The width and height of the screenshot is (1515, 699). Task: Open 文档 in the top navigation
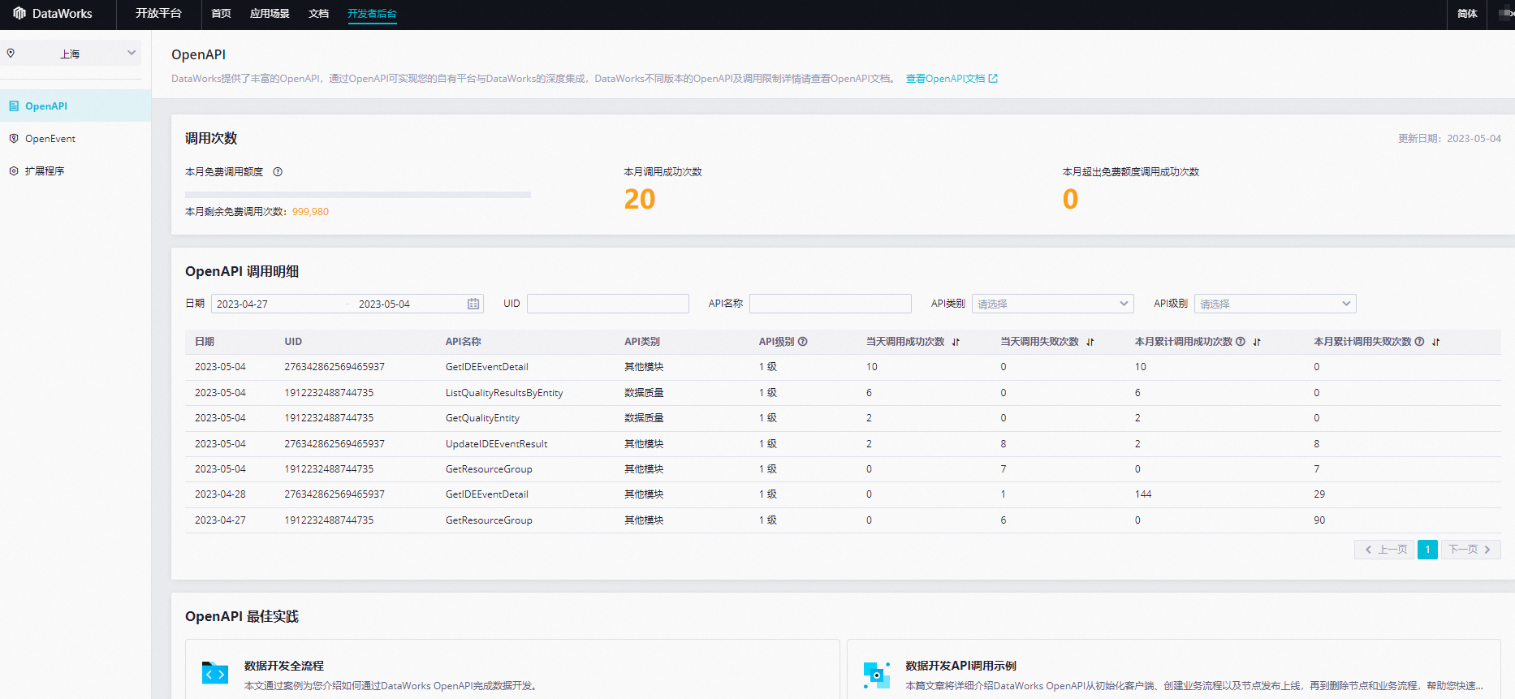(x=318, y=13)
